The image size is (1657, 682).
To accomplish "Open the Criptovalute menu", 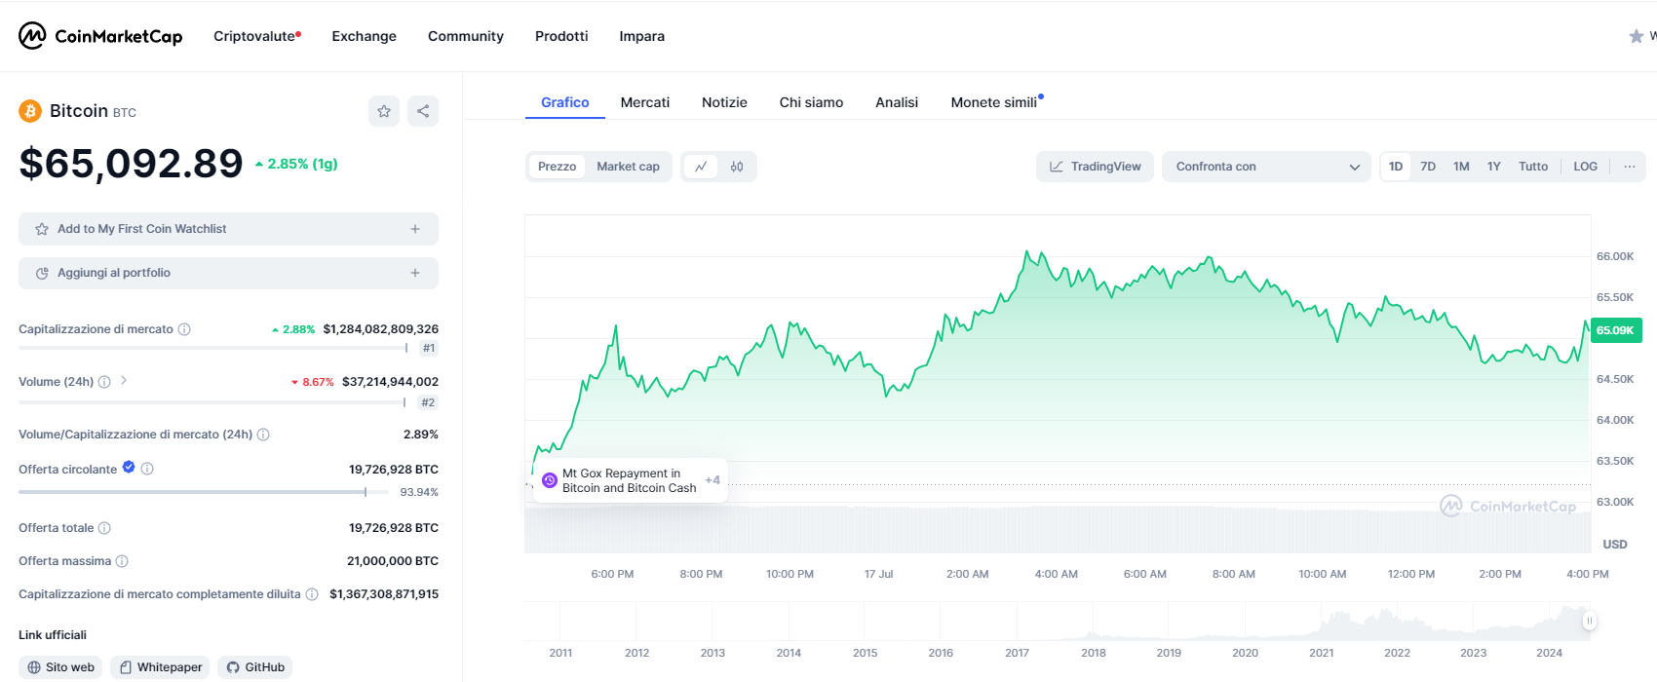I will [x=256, y=36].
